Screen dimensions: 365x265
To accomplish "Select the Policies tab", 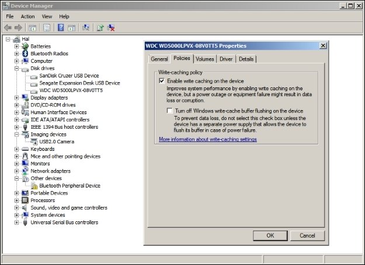I will 182,58.
